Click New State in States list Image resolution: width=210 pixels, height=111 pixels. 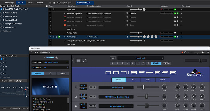6,77
